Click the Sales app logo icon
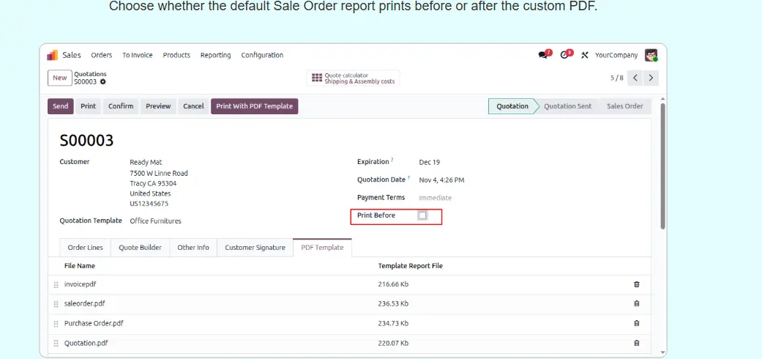Image resolution: width=762 pixels, height=359 pixels. tap(53, 55)
